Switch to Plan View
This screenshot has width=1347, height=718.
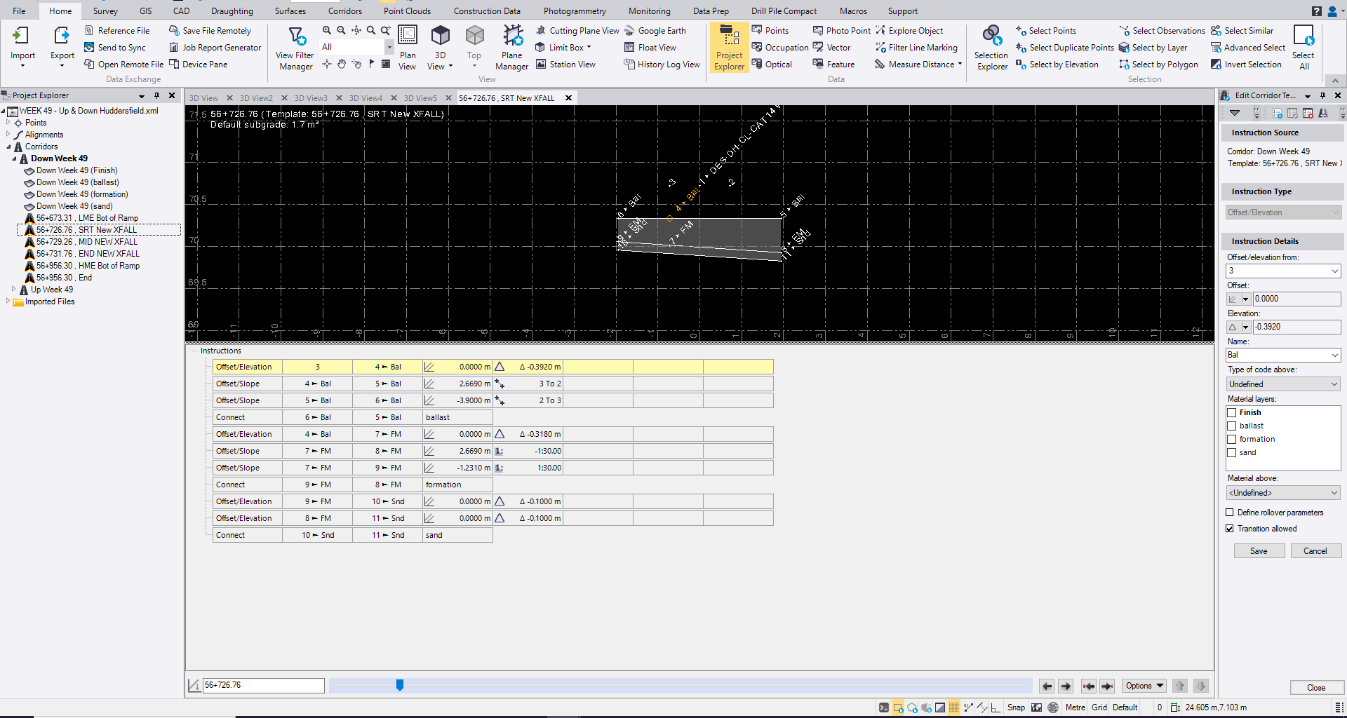(407, 48)
